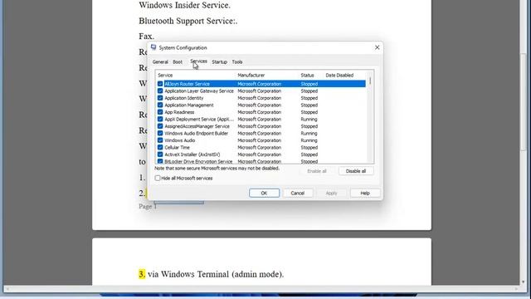This screenshot has height=299, width=531.
Task: Select the AllJoyn Router Service row
Action: (x=261, y=84)
